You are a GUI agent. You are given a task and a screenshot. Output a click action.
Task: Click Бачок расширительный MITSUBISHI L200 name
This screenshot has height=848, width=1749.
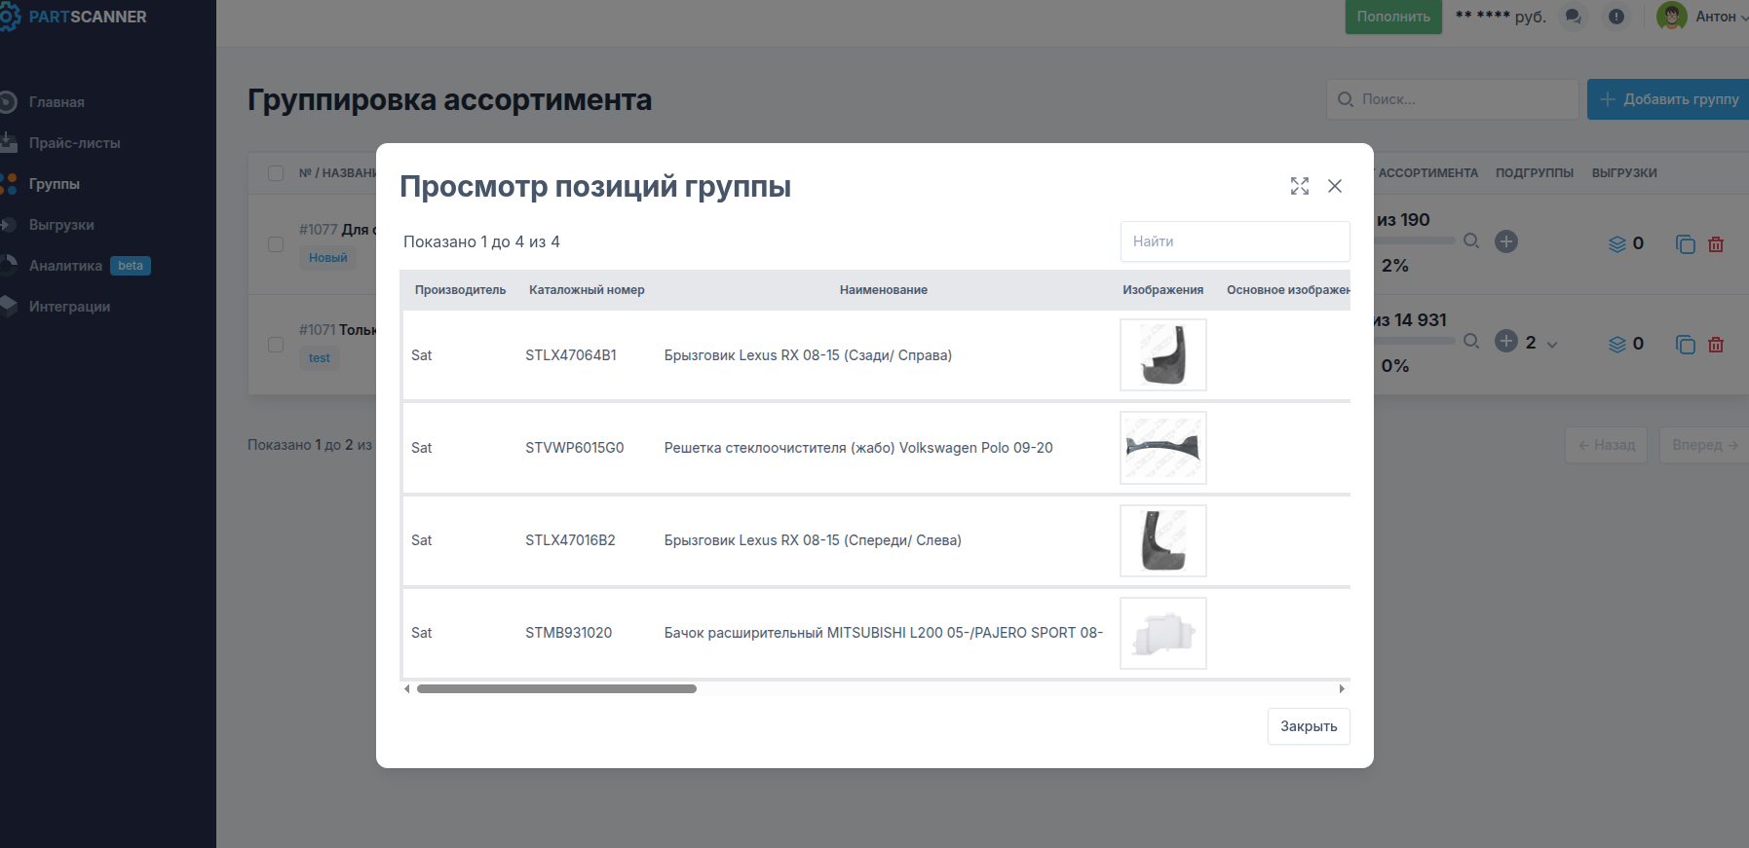[x=884, y=633]
